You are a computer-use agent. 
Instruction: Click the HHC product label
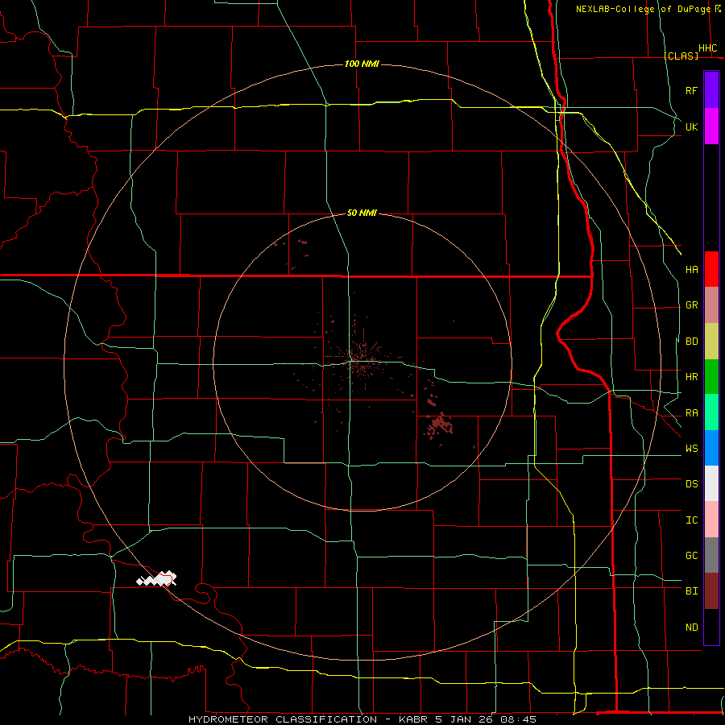pos(707,48)
